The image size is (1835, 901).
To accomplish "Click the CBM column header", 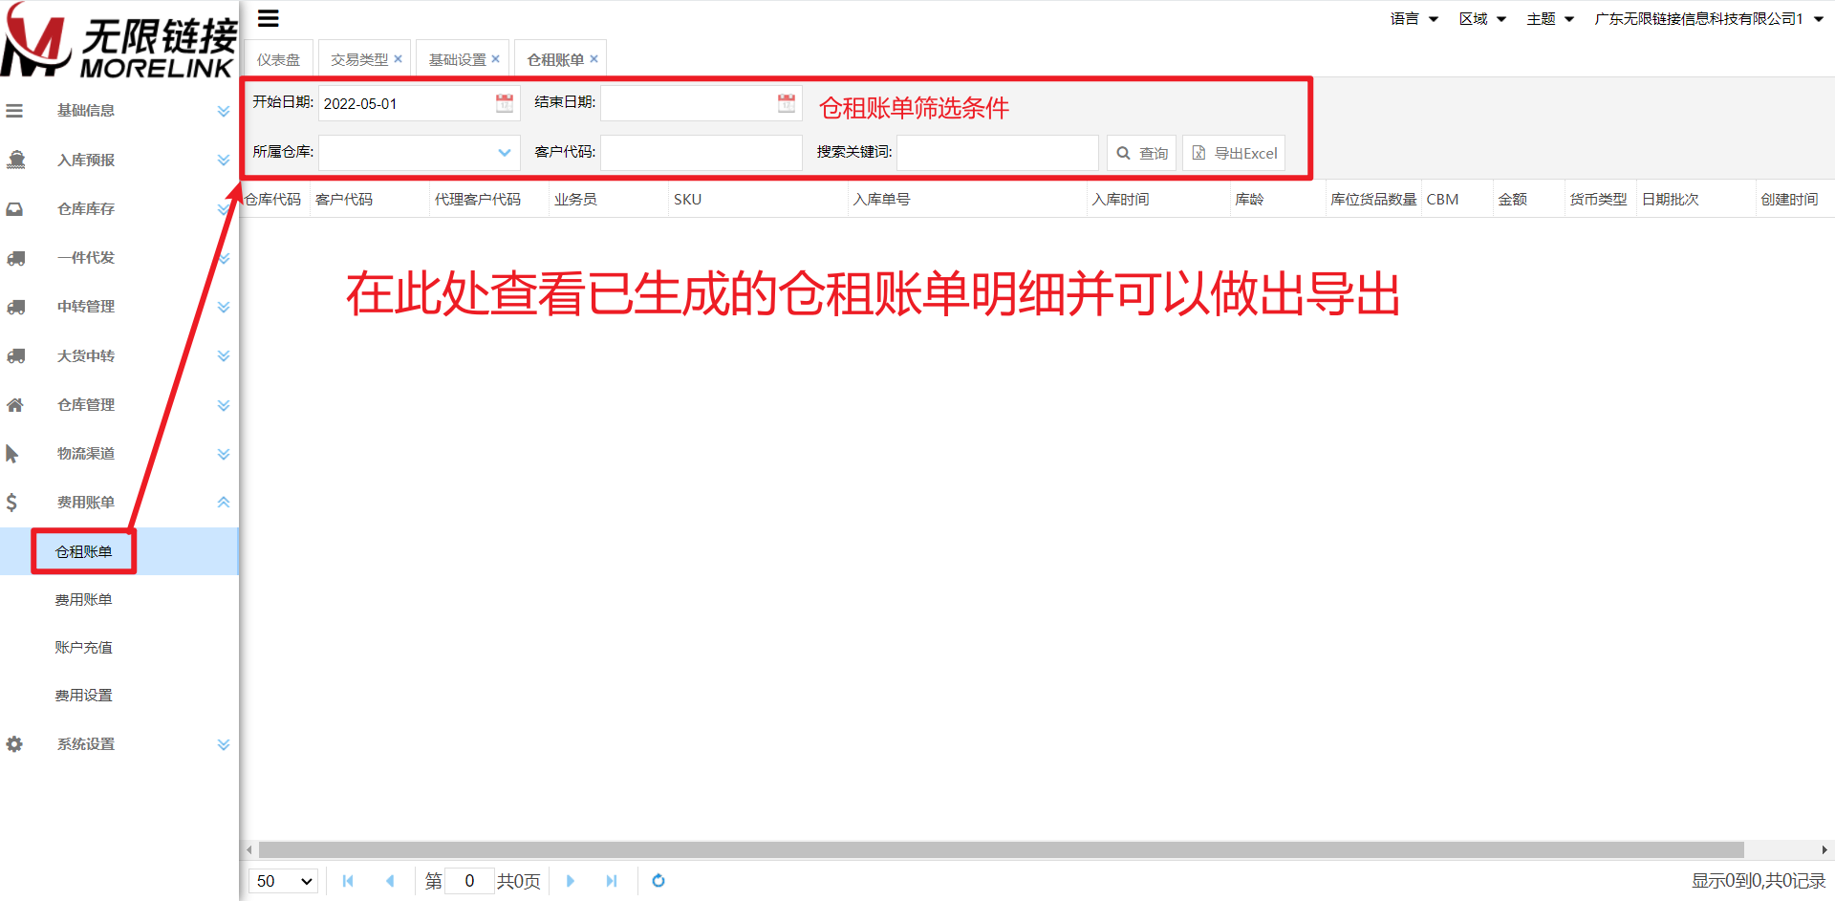I will 1457,199.
